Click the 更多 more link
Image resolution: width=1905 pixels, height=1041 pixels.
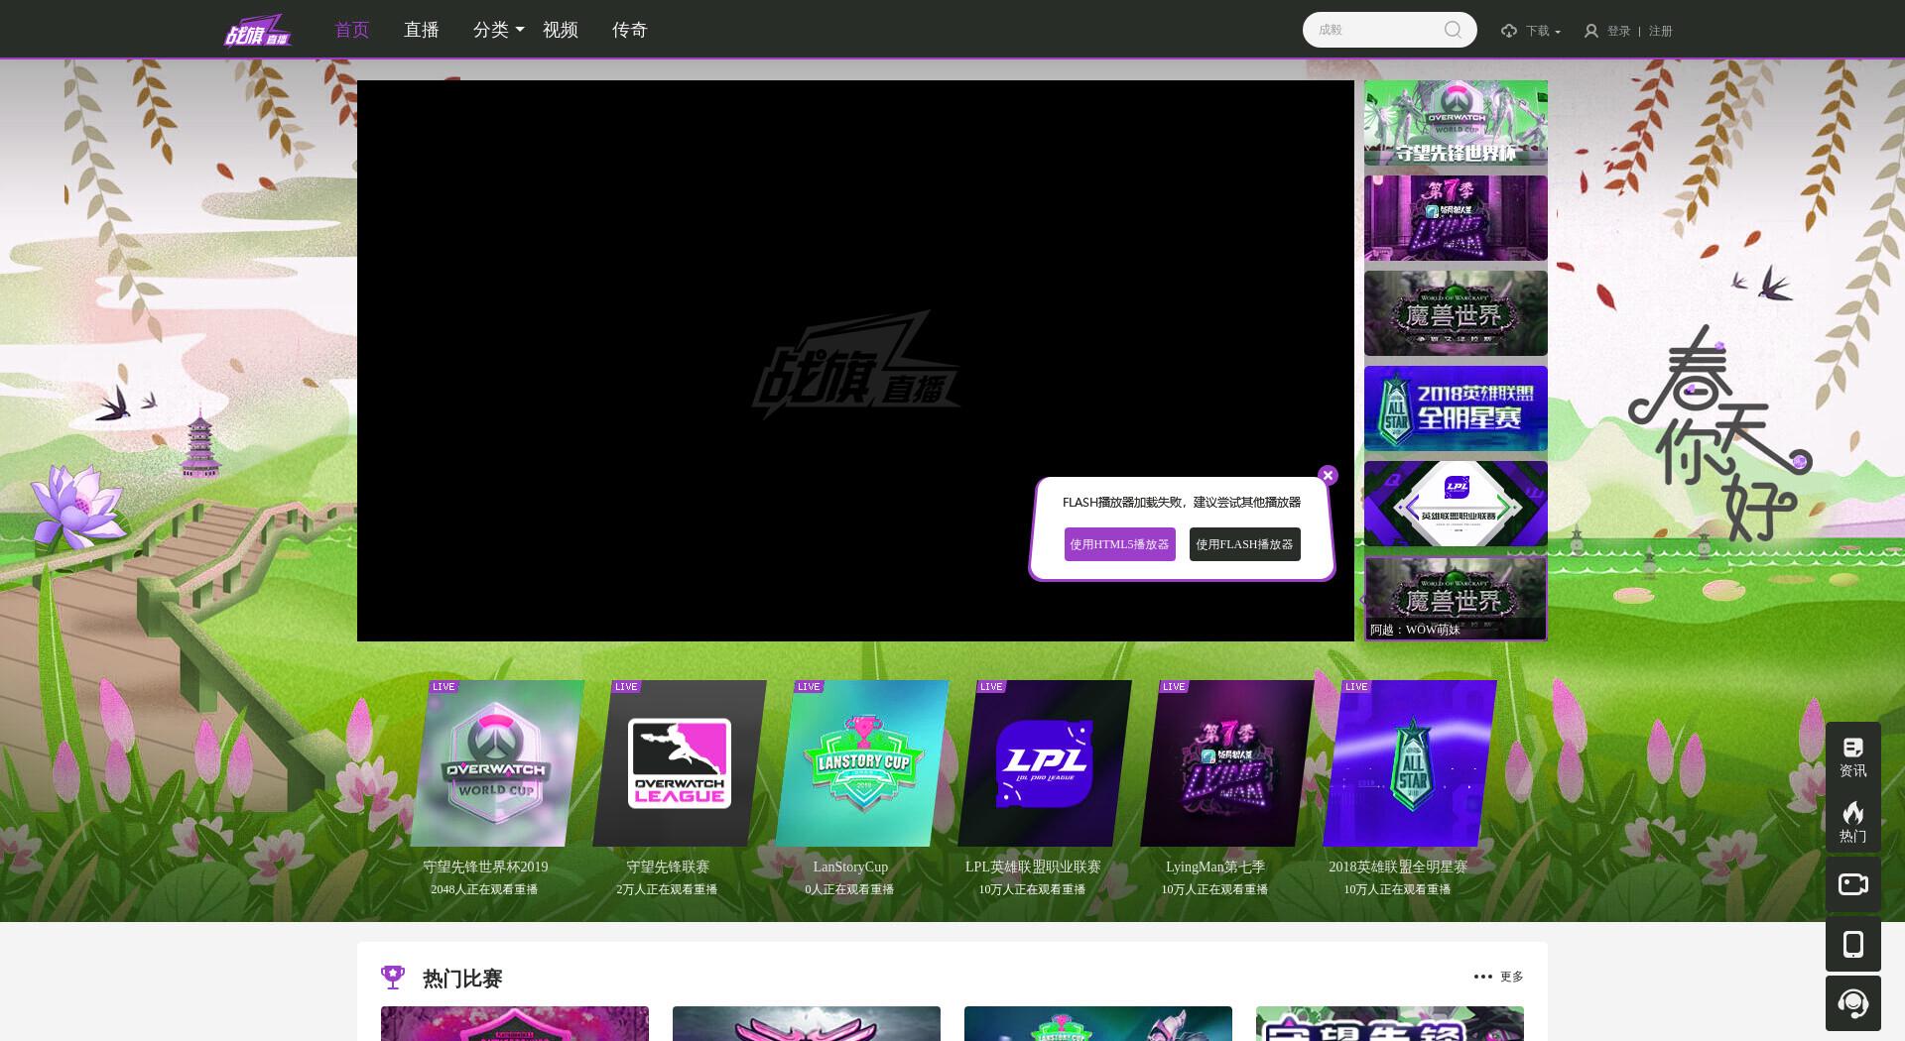point(1512,977)
